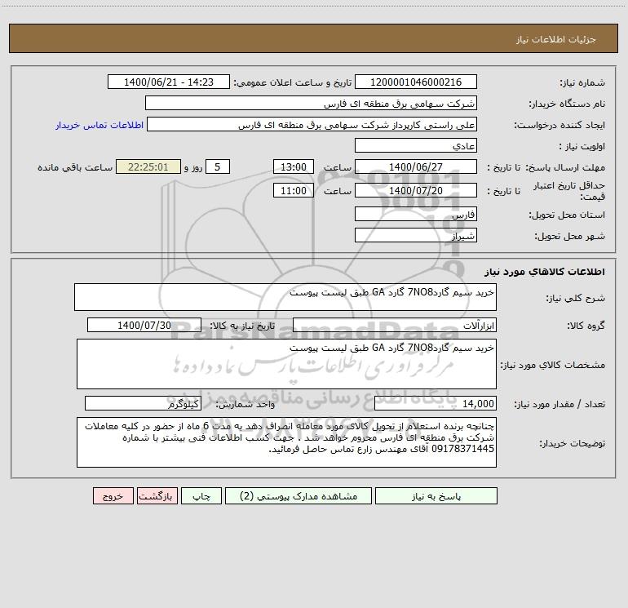The height and width of the screenshot is (608, 628).
Task: Click the تاریخ و ساعت اعلان عمومی label
Action: click(x=293, y=82)
